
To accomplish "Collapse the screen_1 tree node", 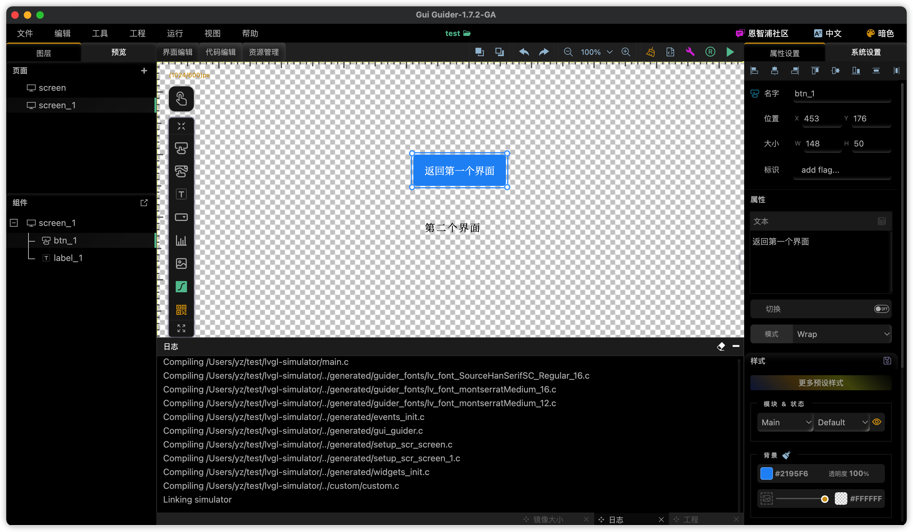I will point(14,223).
